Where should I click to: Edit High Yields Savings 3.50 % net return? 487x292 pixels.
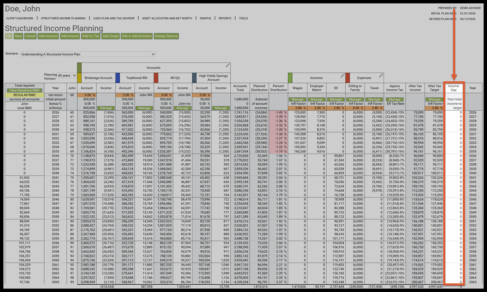(202, 95)
